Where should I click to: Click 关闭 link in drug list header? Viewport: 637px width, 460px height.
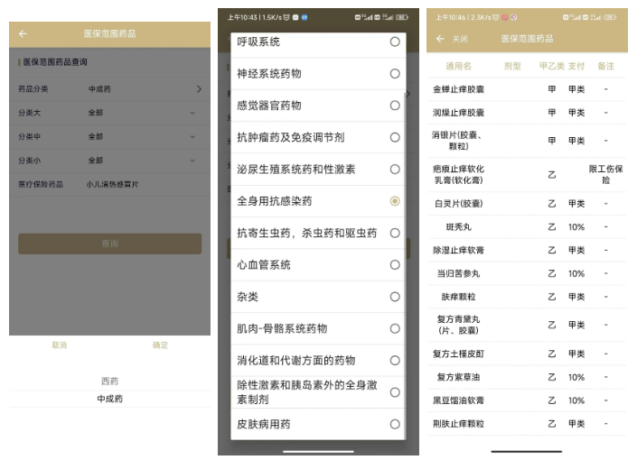click(x=460, y=39)
